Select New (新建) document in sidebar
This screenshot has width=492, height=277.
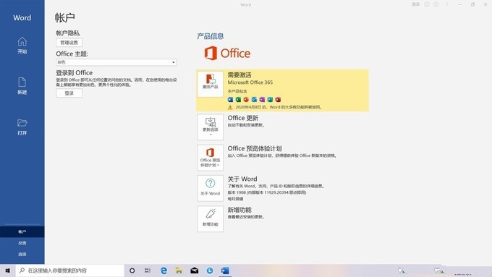[22, 85]
